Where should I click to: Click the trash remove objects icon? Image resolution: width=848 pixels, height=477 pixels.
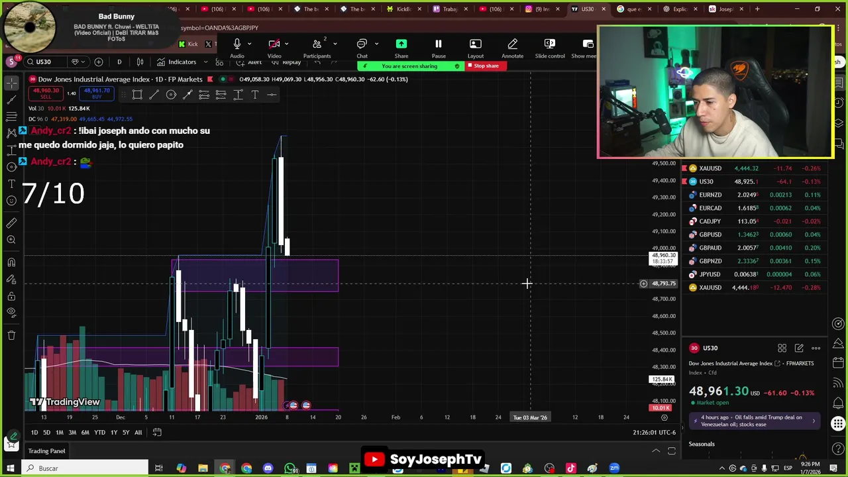coord(11,335)
